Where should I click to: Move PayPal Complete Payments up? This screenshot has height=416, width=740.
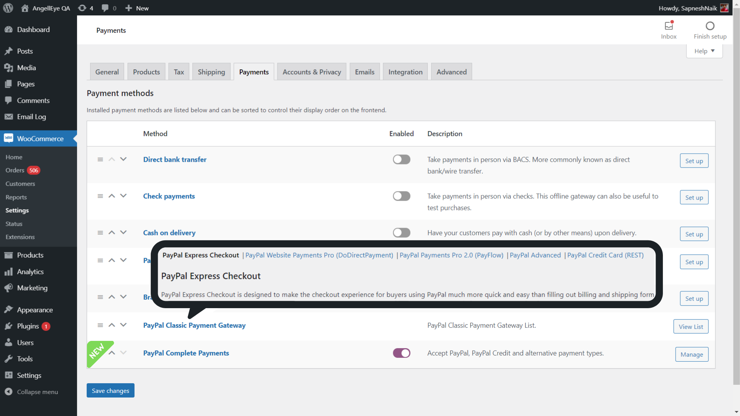(112, 352)
